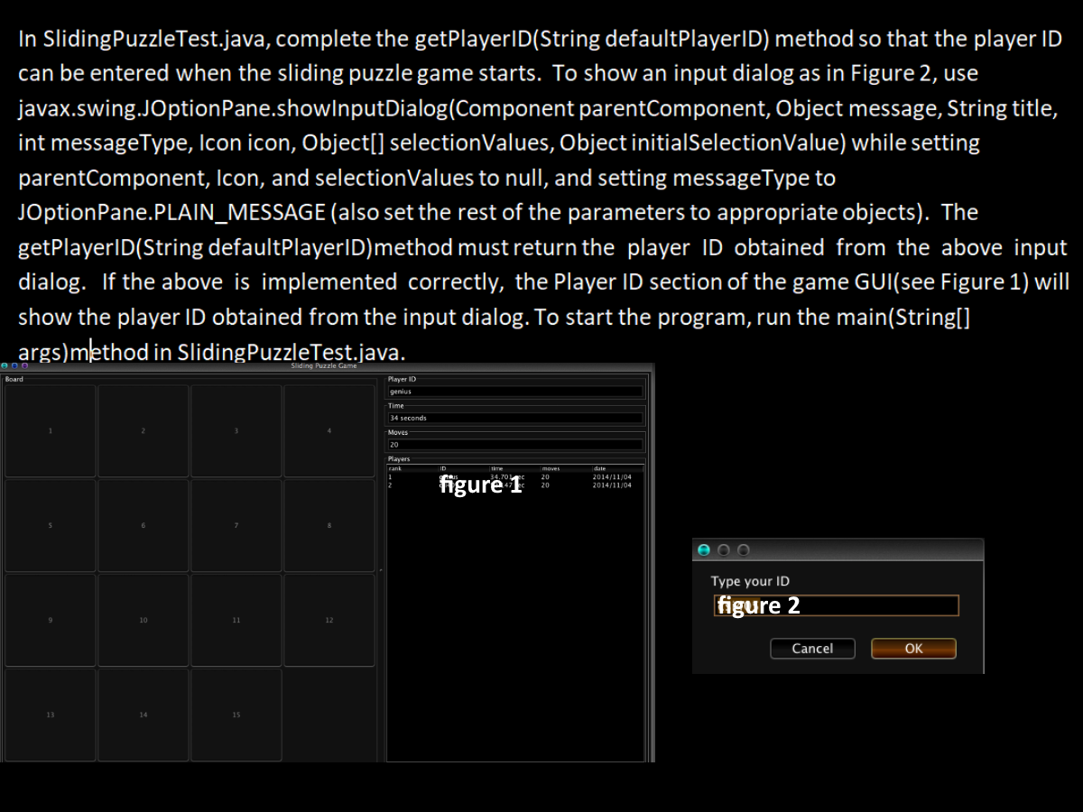Click the ID column header in Players table
Viewport: 1083px width, 812px height.
click(444, 468)
